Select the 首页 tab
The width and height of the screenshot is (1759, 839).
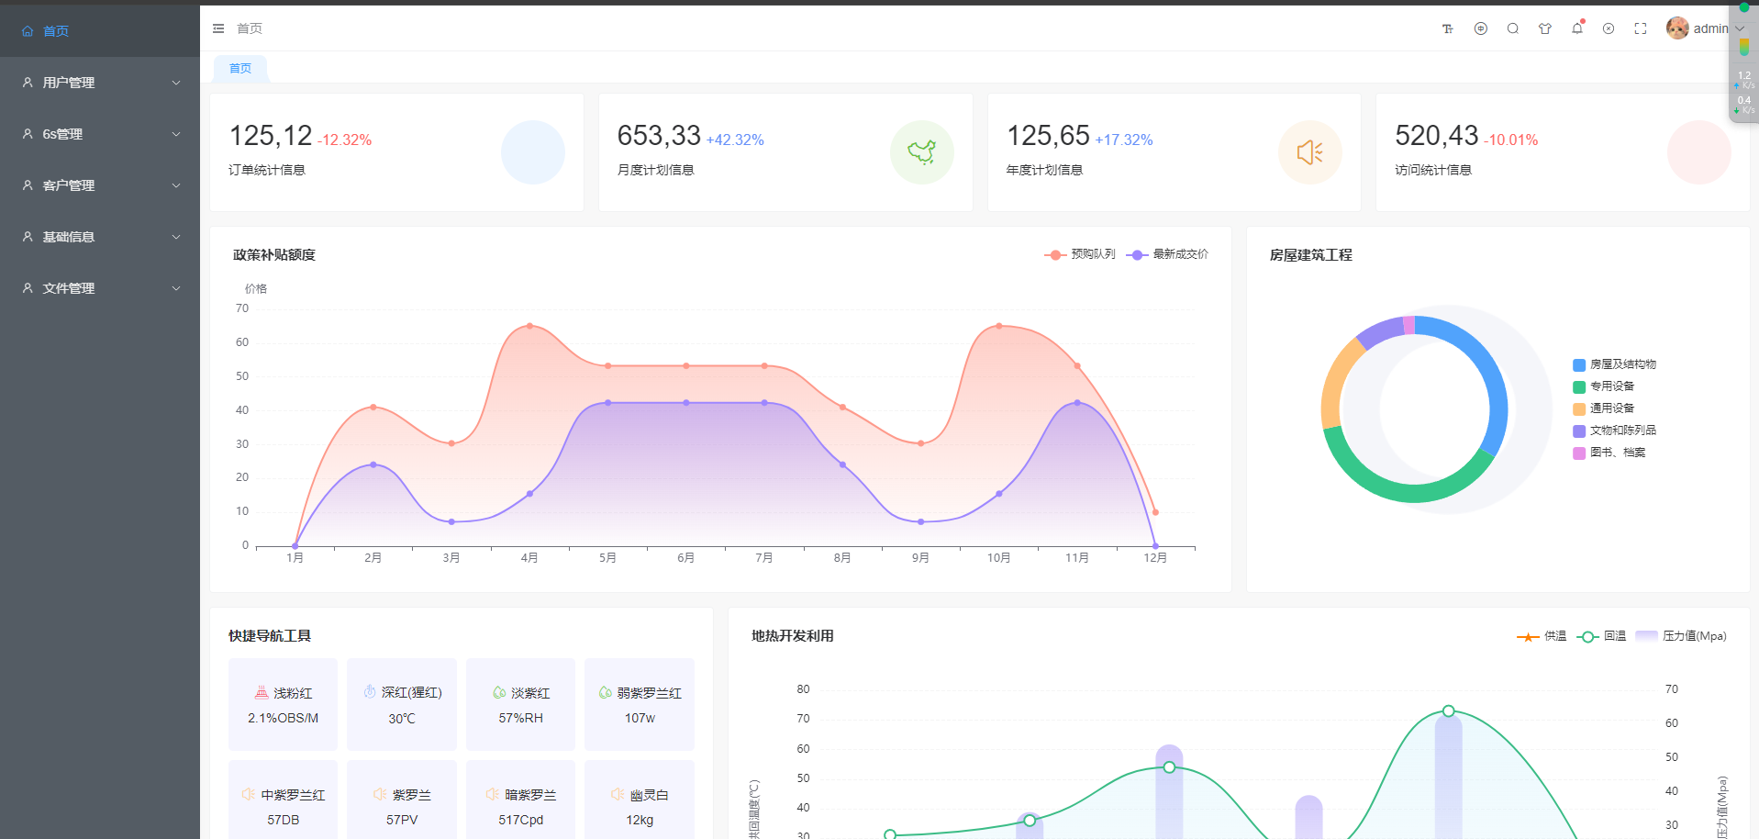240,69
